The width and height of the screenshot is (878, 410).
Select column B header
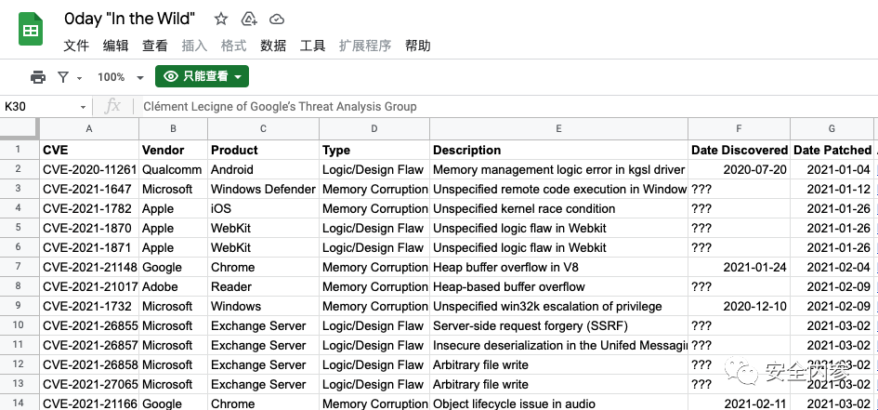click(x=173, y=129)
